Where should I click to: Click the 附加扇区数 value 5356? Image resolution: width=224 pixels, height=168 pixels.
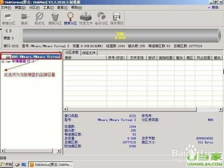(133, 146)
